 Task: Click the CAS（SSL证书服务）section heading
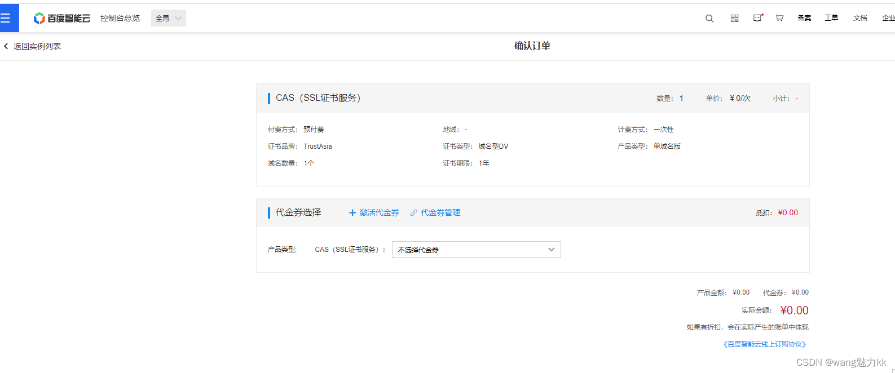click(x=318, y=98)
